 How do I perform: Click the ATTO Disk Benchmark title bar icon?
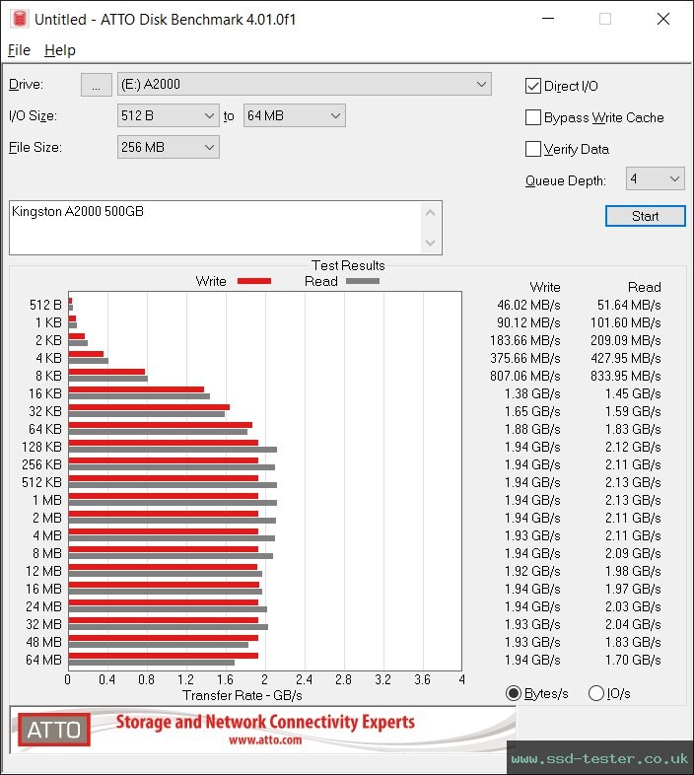point(20,19)
